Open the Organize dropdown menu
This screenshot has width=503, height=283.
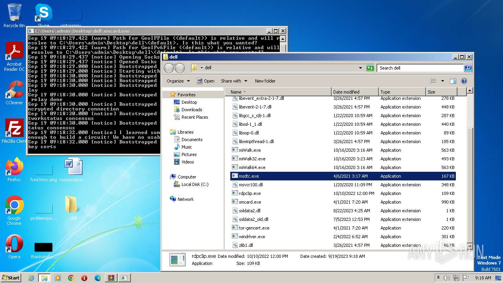[x=178, y=81]
